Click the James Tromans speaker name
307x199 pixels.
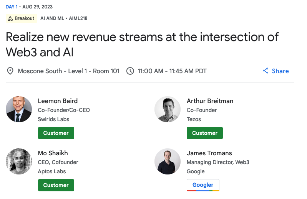tap(209, 153)
